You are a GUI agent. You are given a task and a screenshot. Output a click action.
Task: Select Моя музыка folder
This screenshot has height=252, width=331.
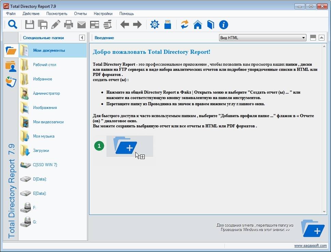[x=53, y=136]
